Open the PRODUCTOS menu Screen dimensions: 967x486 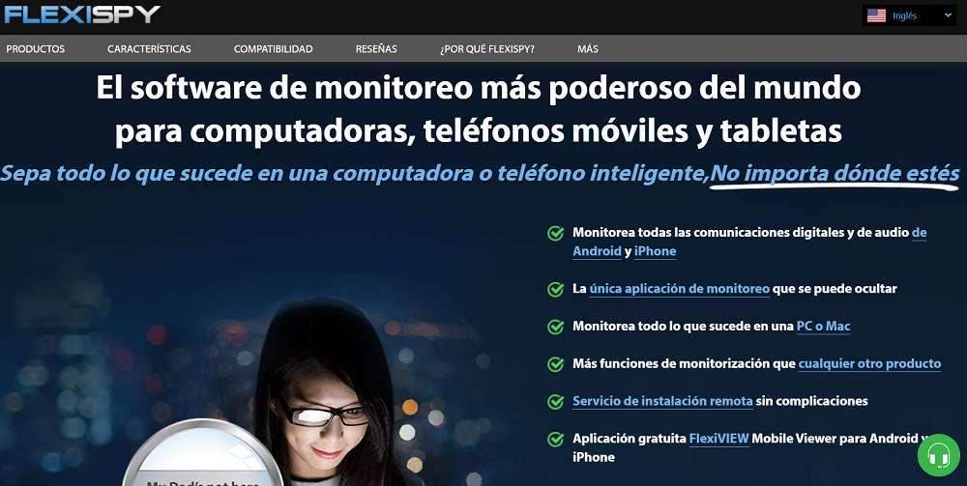(x=35, y=48)
